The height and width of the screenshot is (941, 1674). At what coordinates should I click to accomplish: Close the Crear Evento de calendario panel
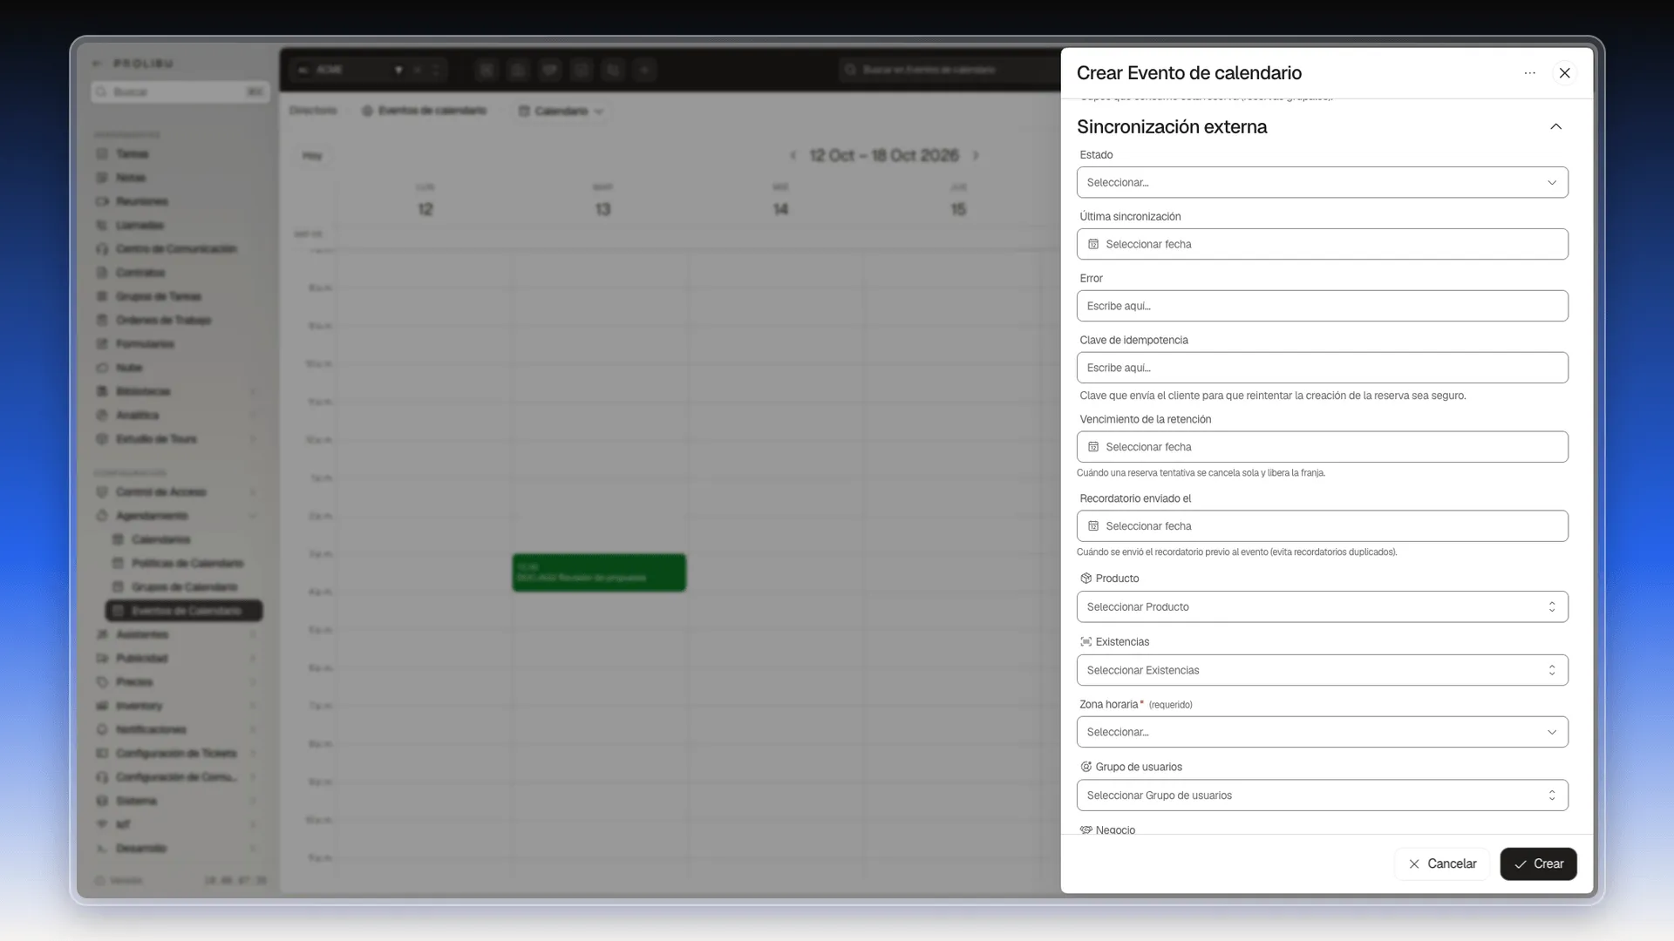(1564, 73)
